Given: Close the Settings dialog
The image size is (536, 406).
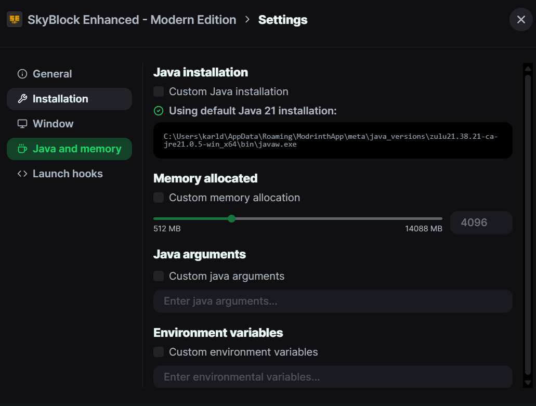Looking at the screenshot, I should point(521,19).
